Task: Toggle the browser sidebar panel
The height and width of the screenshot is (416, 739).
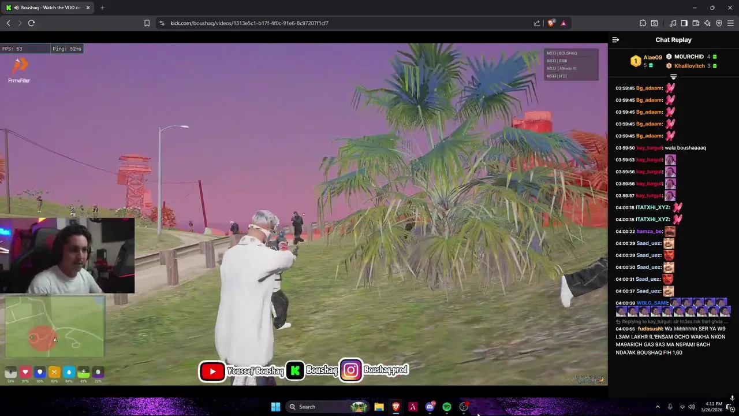Action: pos(684,23)
